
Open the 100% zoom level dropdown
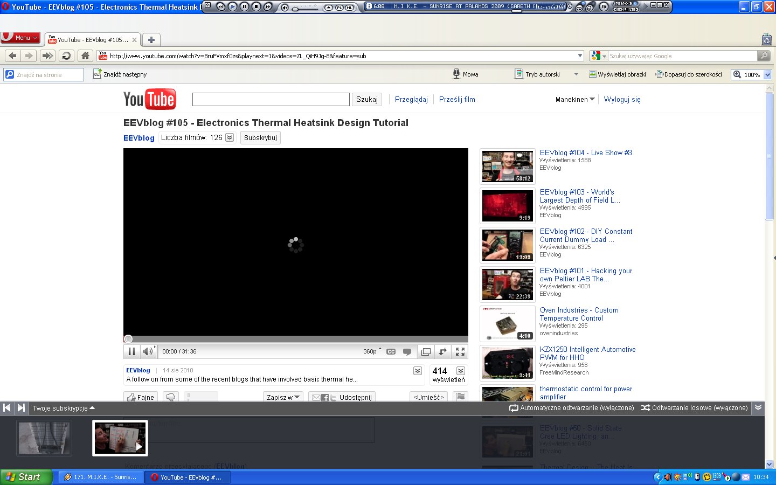pos(768,74)
